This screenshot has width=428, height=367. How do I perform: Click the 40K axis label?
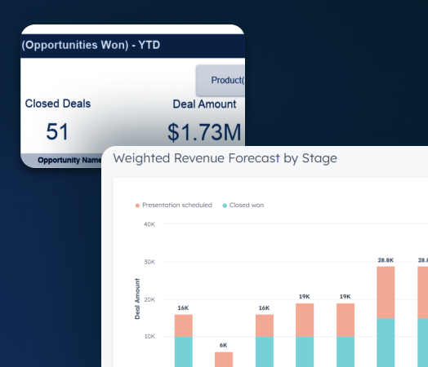tap(149, 224)
